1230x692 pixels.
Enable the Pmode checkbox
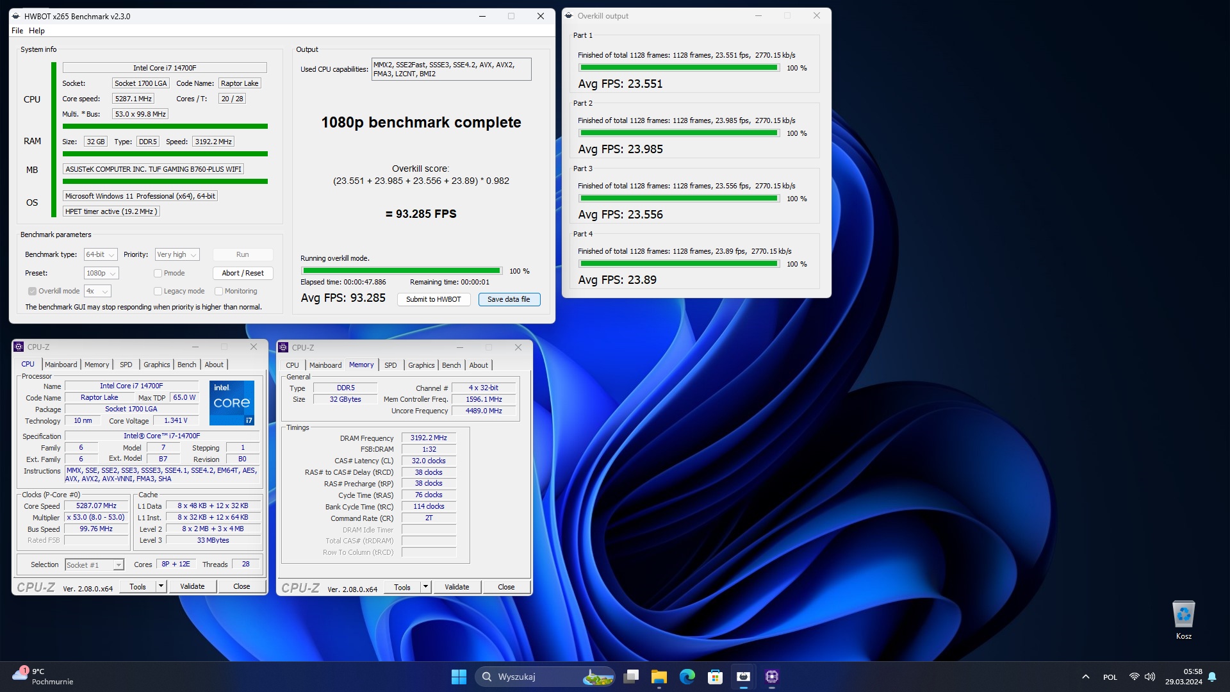158,273
